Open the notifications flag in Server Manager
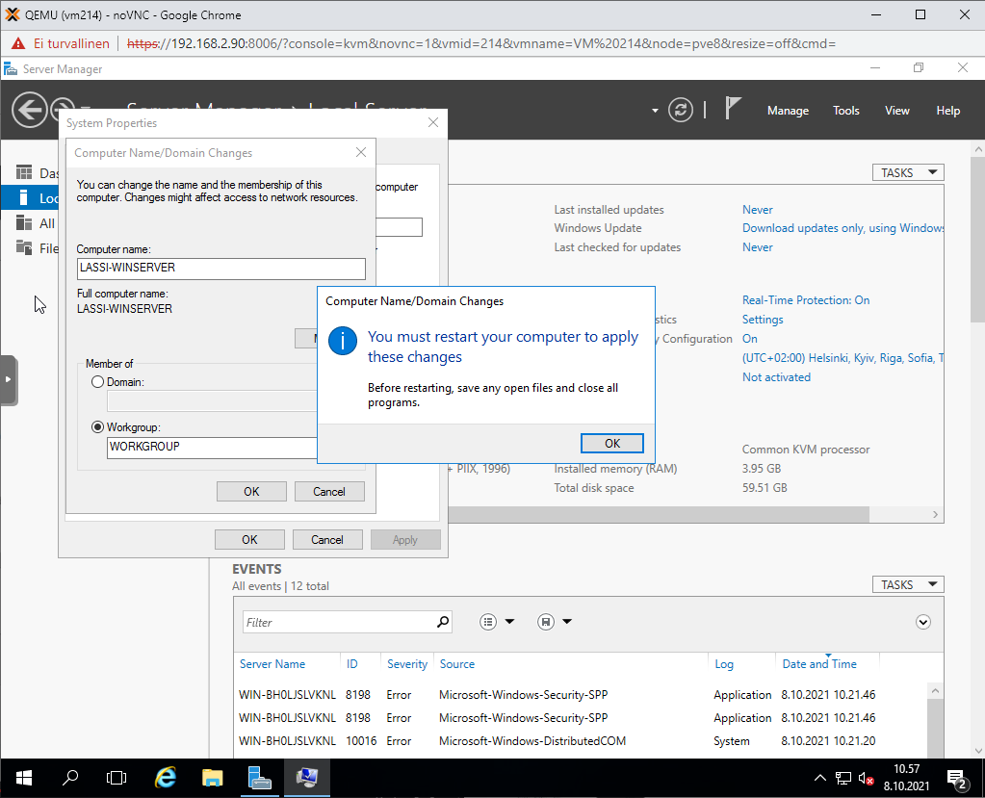Image resolution: width=985 pixels, height=798 pixels. click(x=733, y=108)
